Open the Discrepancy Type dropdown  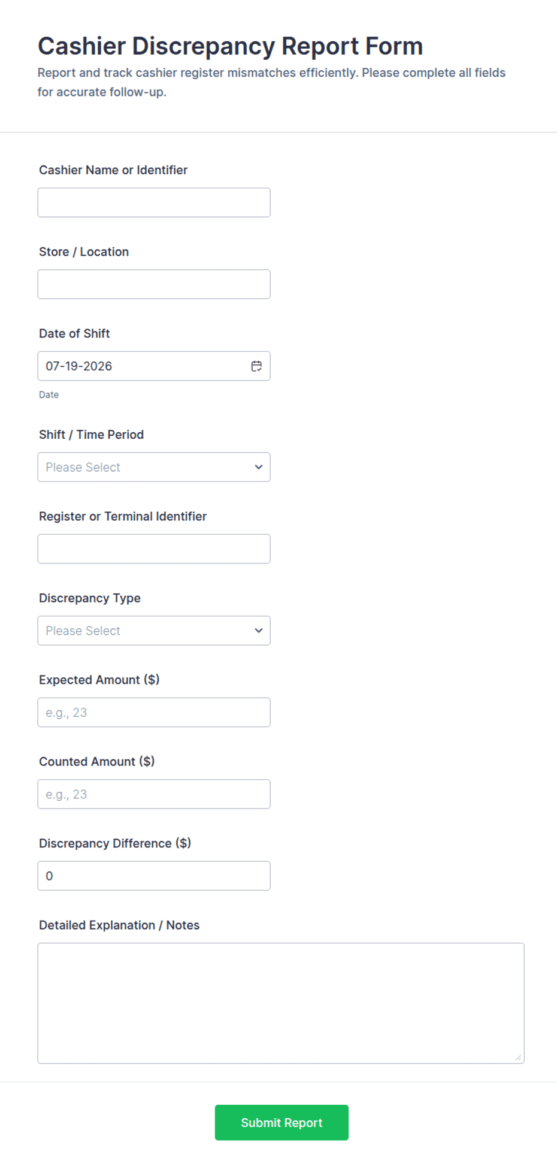click(x=154, y=631)
